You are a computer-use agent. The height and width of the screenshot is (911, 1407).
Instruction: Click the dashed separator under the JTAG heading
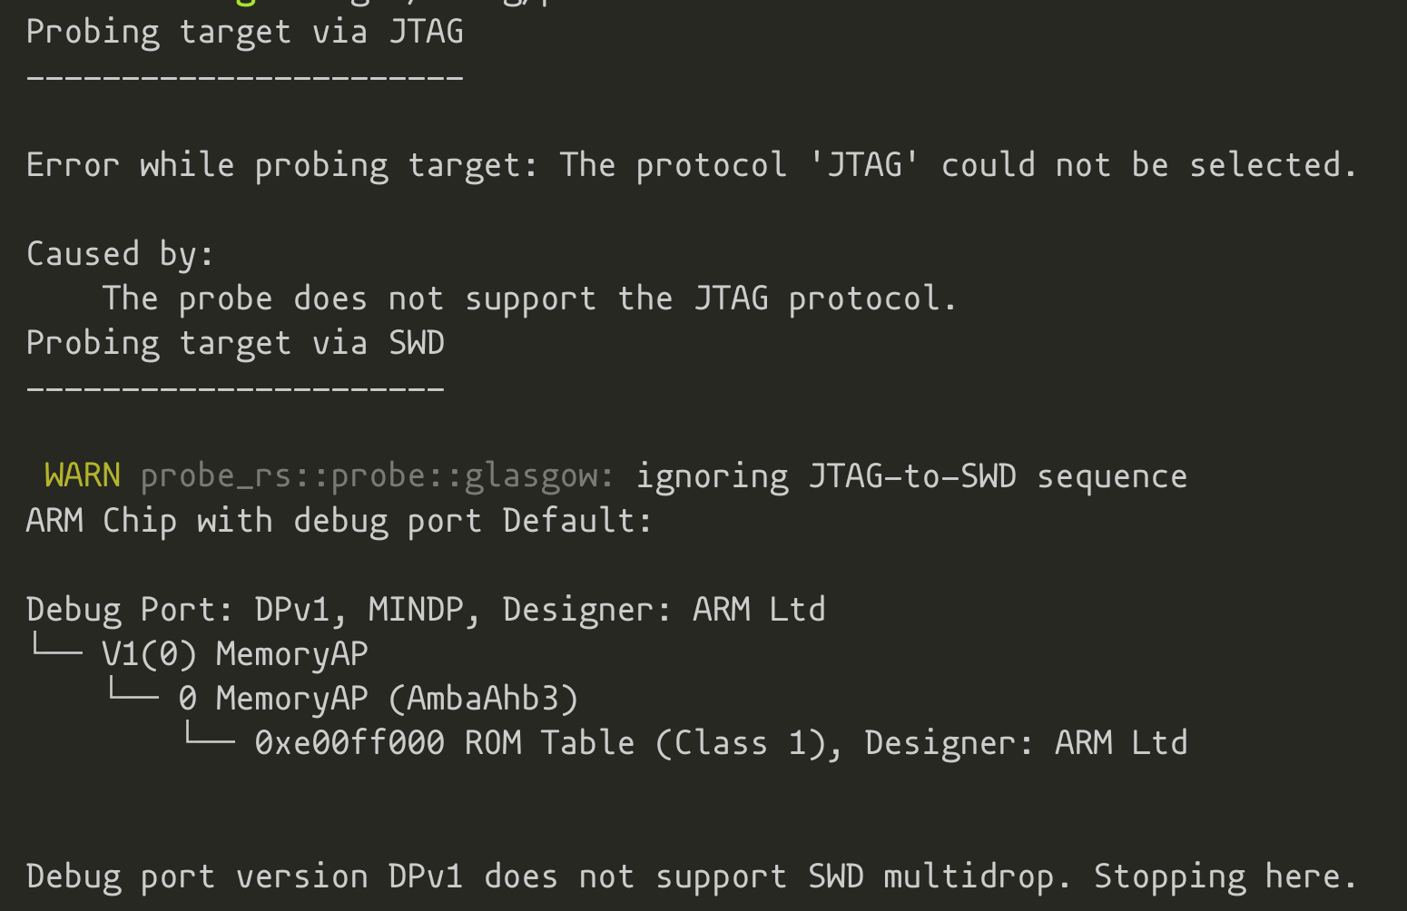coord(245,78)
